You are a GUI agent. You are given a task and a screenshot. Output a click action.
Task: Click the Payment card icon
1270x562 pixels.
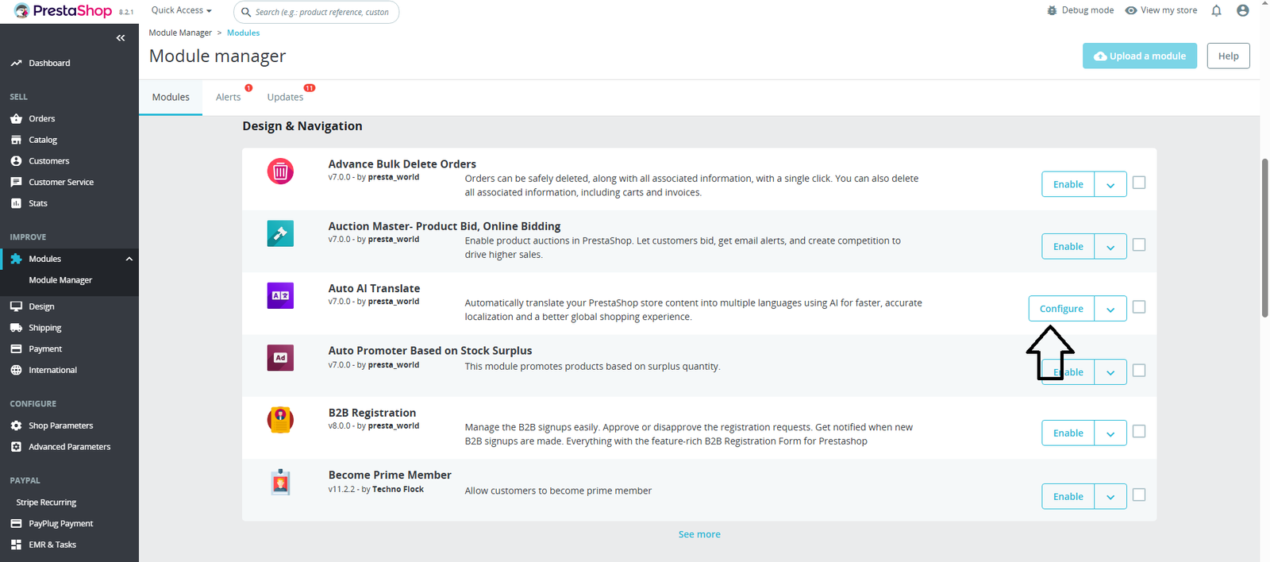(x=16, y=349)
